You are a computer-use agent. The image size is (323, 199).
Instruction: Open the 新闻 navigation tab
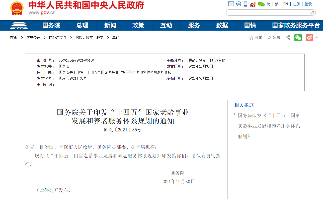pyautogui.click(x=110, y=25)
